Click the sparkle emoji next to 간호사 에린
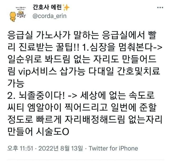The width and height of the screenshot is (169, 161). click(x=66, y=8)
